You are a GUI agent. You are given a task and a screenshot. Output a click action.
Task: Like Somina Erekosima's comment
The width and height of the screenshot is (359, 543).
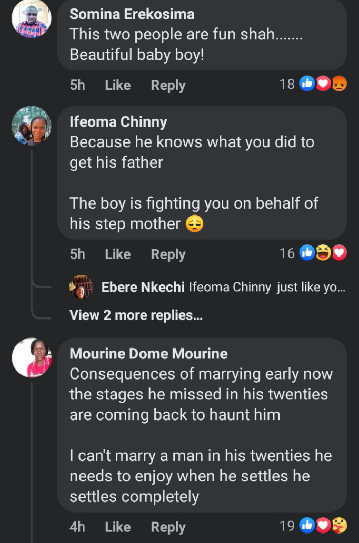(117, 85)
